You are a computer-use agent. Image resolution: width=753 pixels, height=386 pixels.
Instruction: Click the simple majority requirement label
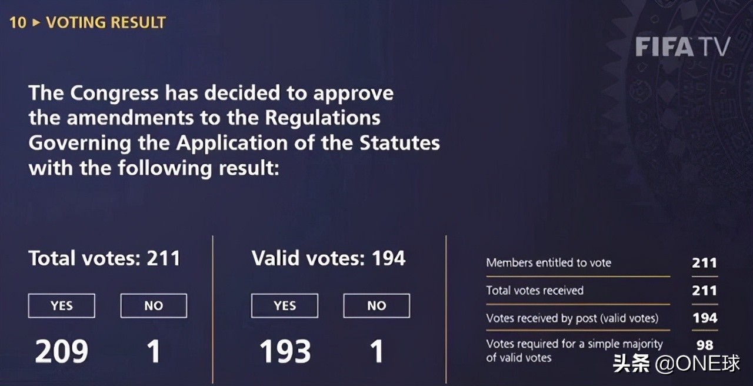(x=574, y=350)
